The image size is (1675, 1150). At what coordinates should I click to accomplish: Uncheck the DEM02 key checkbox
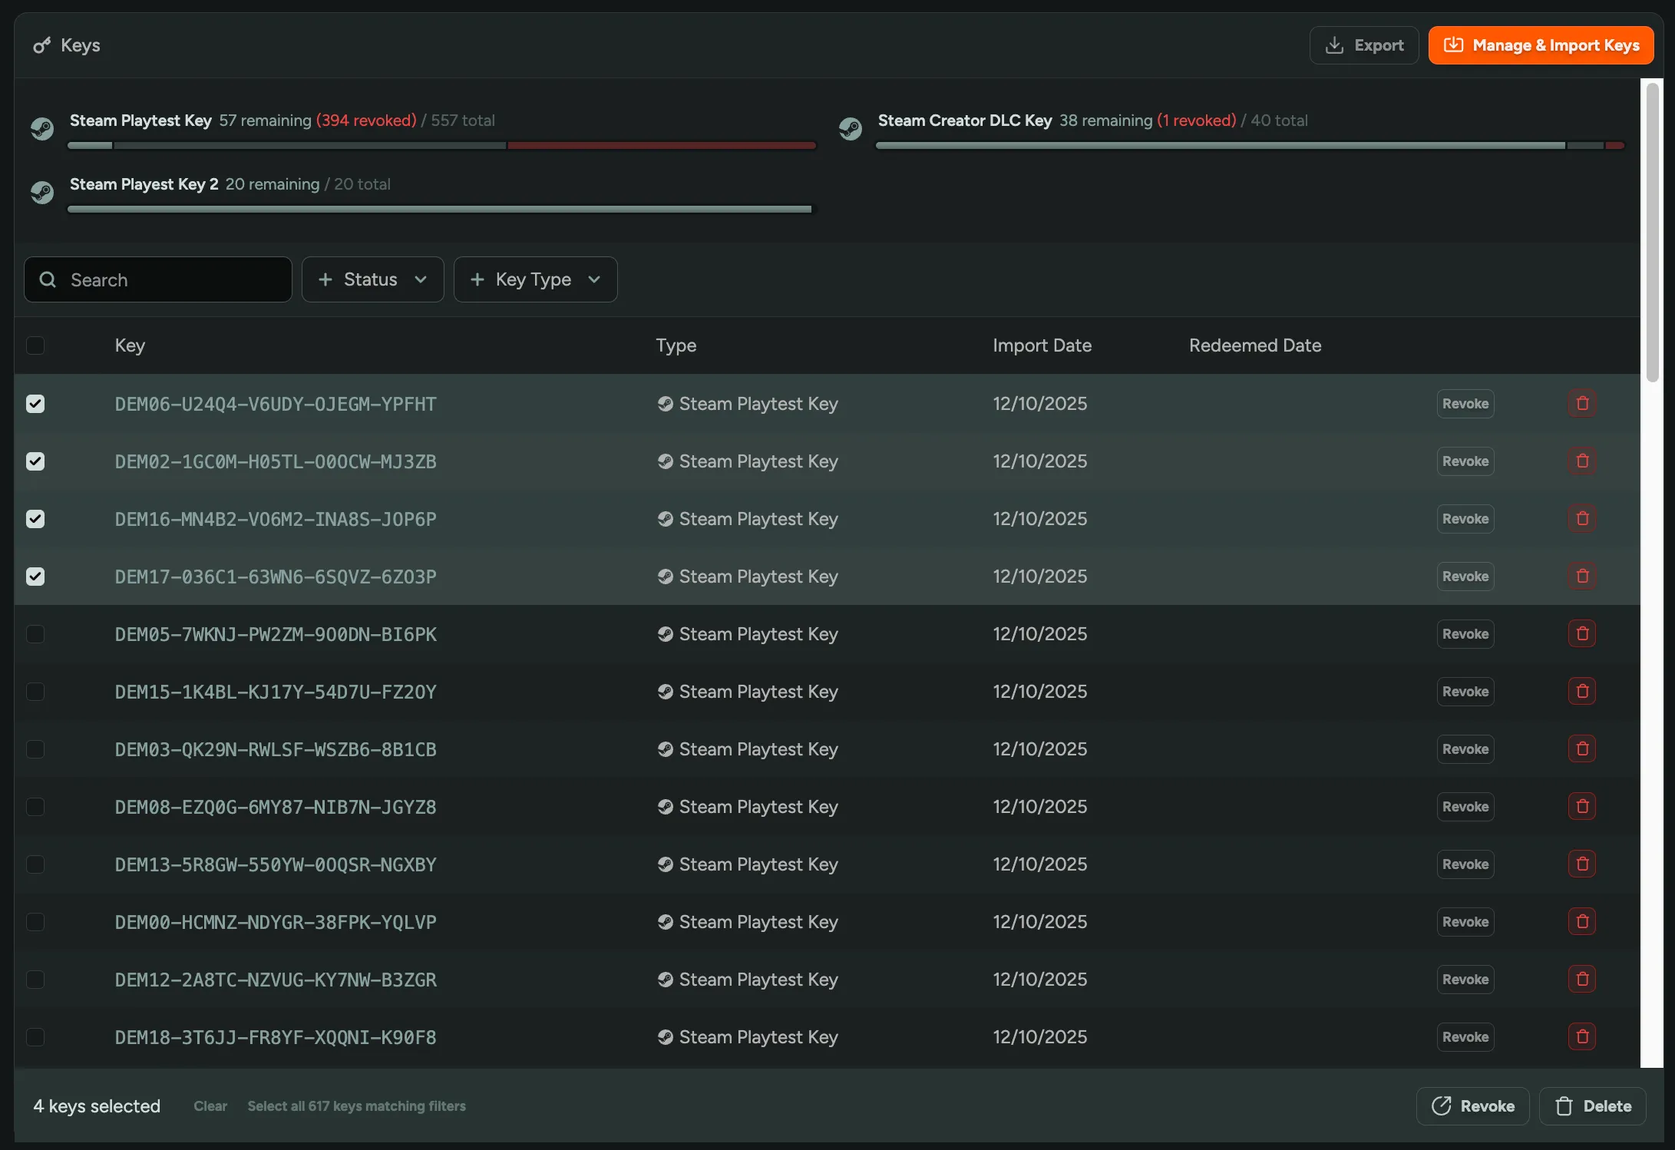tap(35, 461)
